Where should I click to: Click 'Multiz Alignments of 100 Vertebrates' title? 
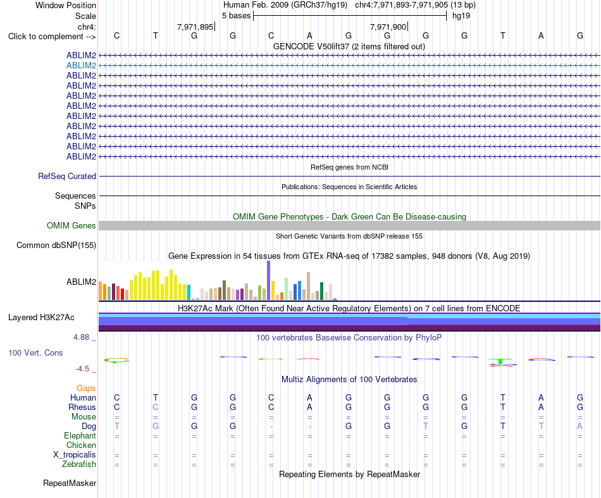coord(349,380)
